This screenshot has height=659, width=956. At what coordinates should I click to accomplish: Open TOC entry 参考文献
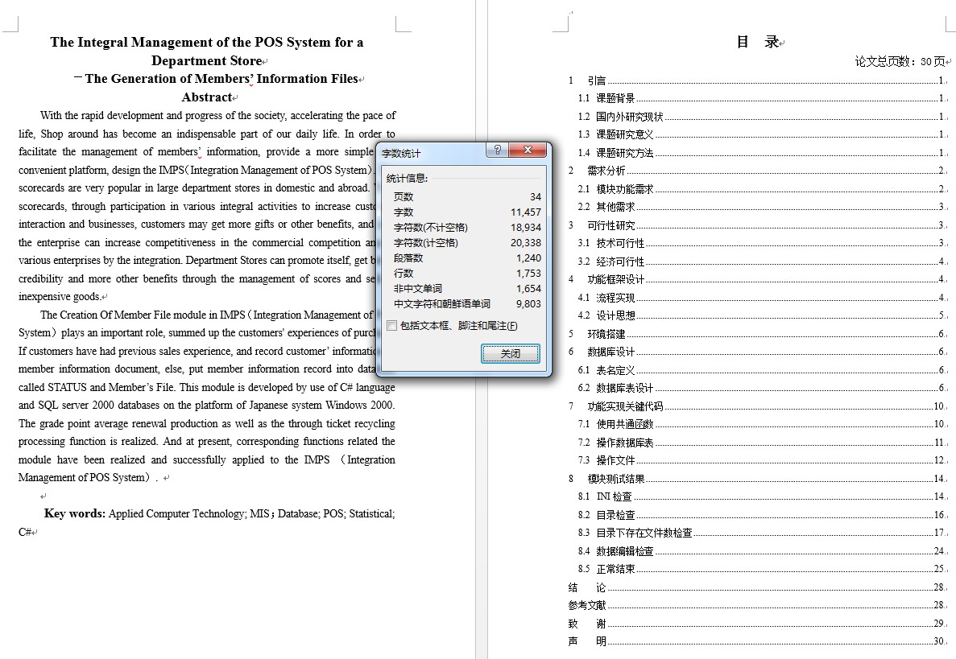(756, 605)
